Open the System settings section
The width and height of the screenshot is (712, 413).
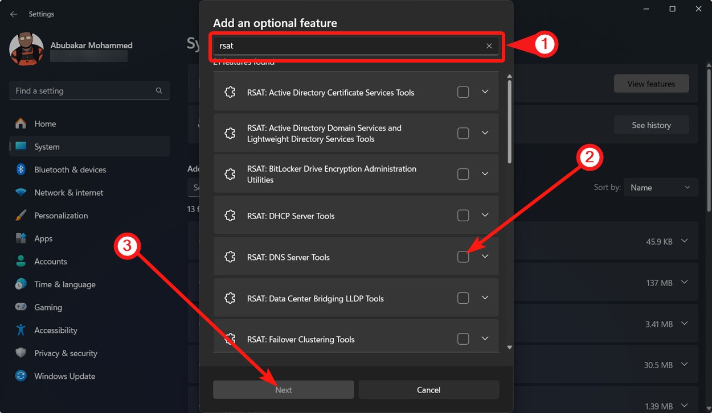pyautogui.click(x=46, y=146)
